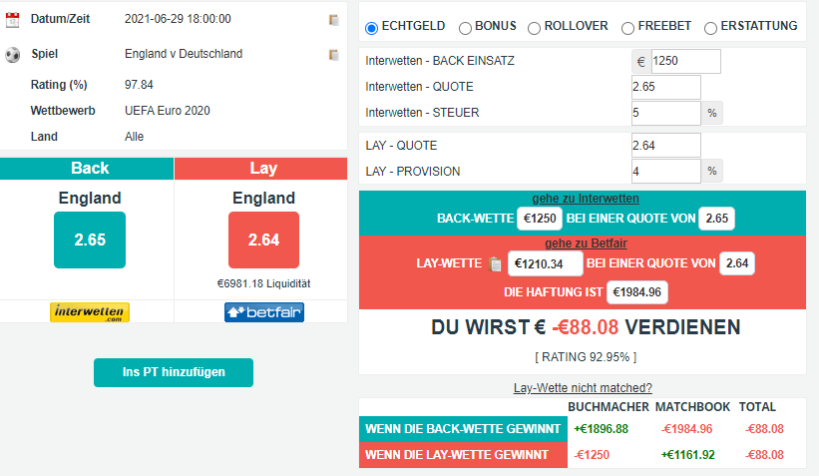Choose the ROLLOVER radio option
This screenshot has width=819, height=476.
(x=535, y=28)
